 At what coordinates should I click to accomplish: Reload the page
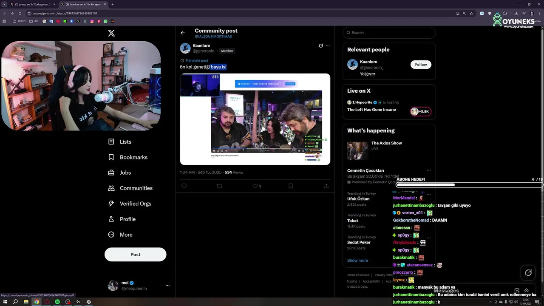[x=20, y=13]
